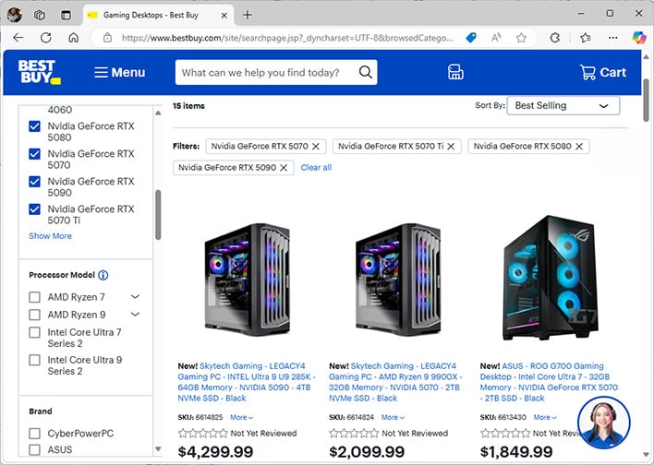Click the search magnifier icon
Screen dimensions: 654x465
click(x=366, y=72)
